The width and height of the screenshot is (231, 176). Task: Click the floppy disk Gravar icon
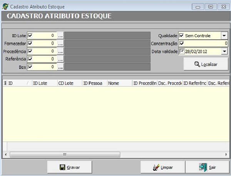(x=62, y=168)
